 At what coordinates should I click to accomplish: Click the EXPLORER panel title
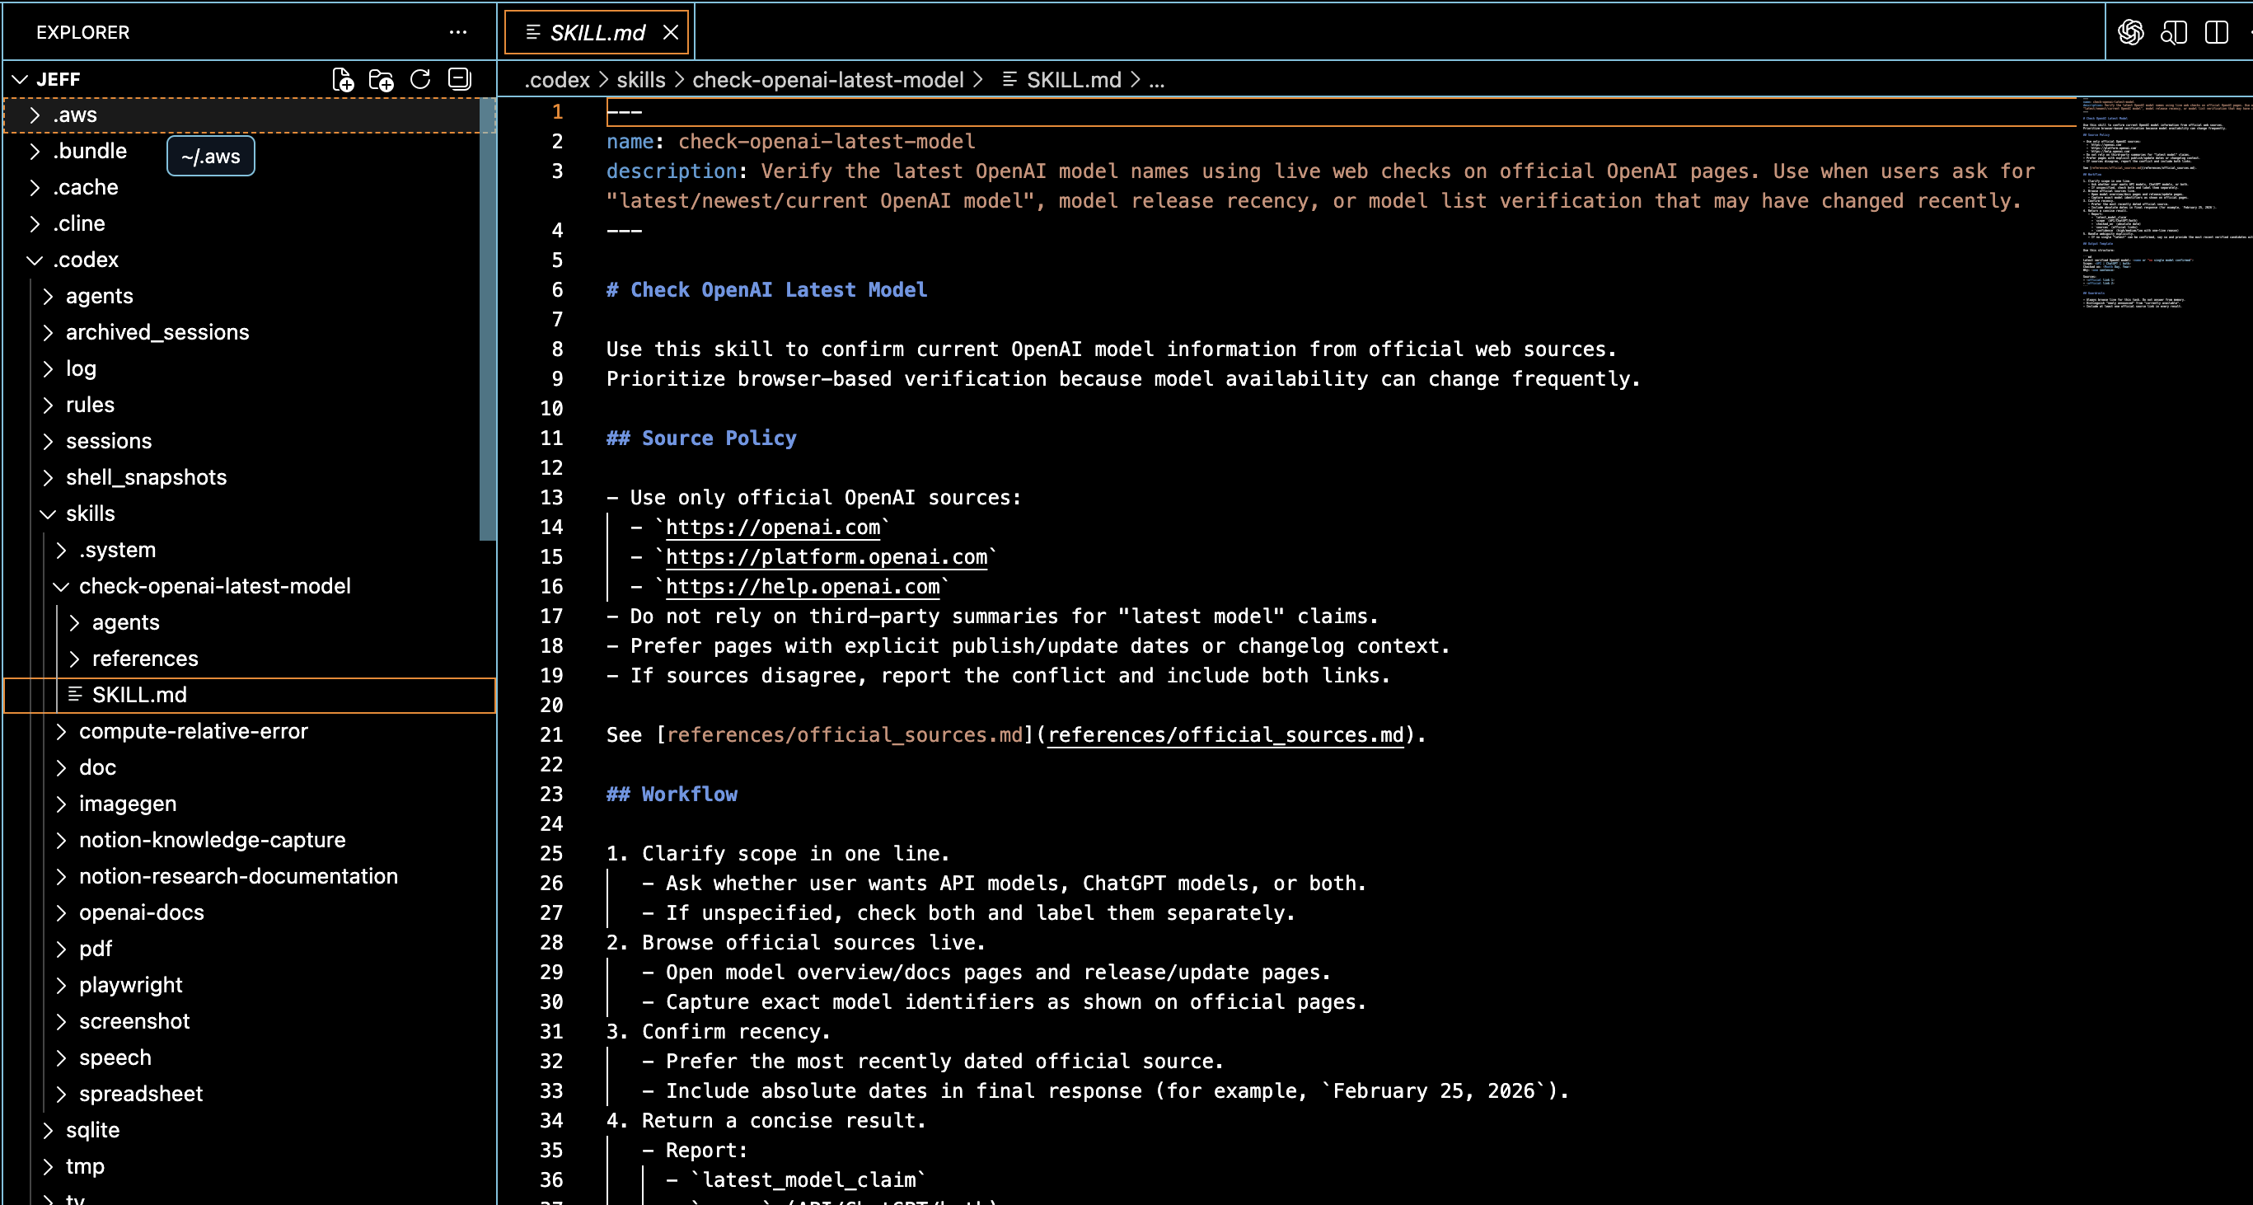[83, 32]
